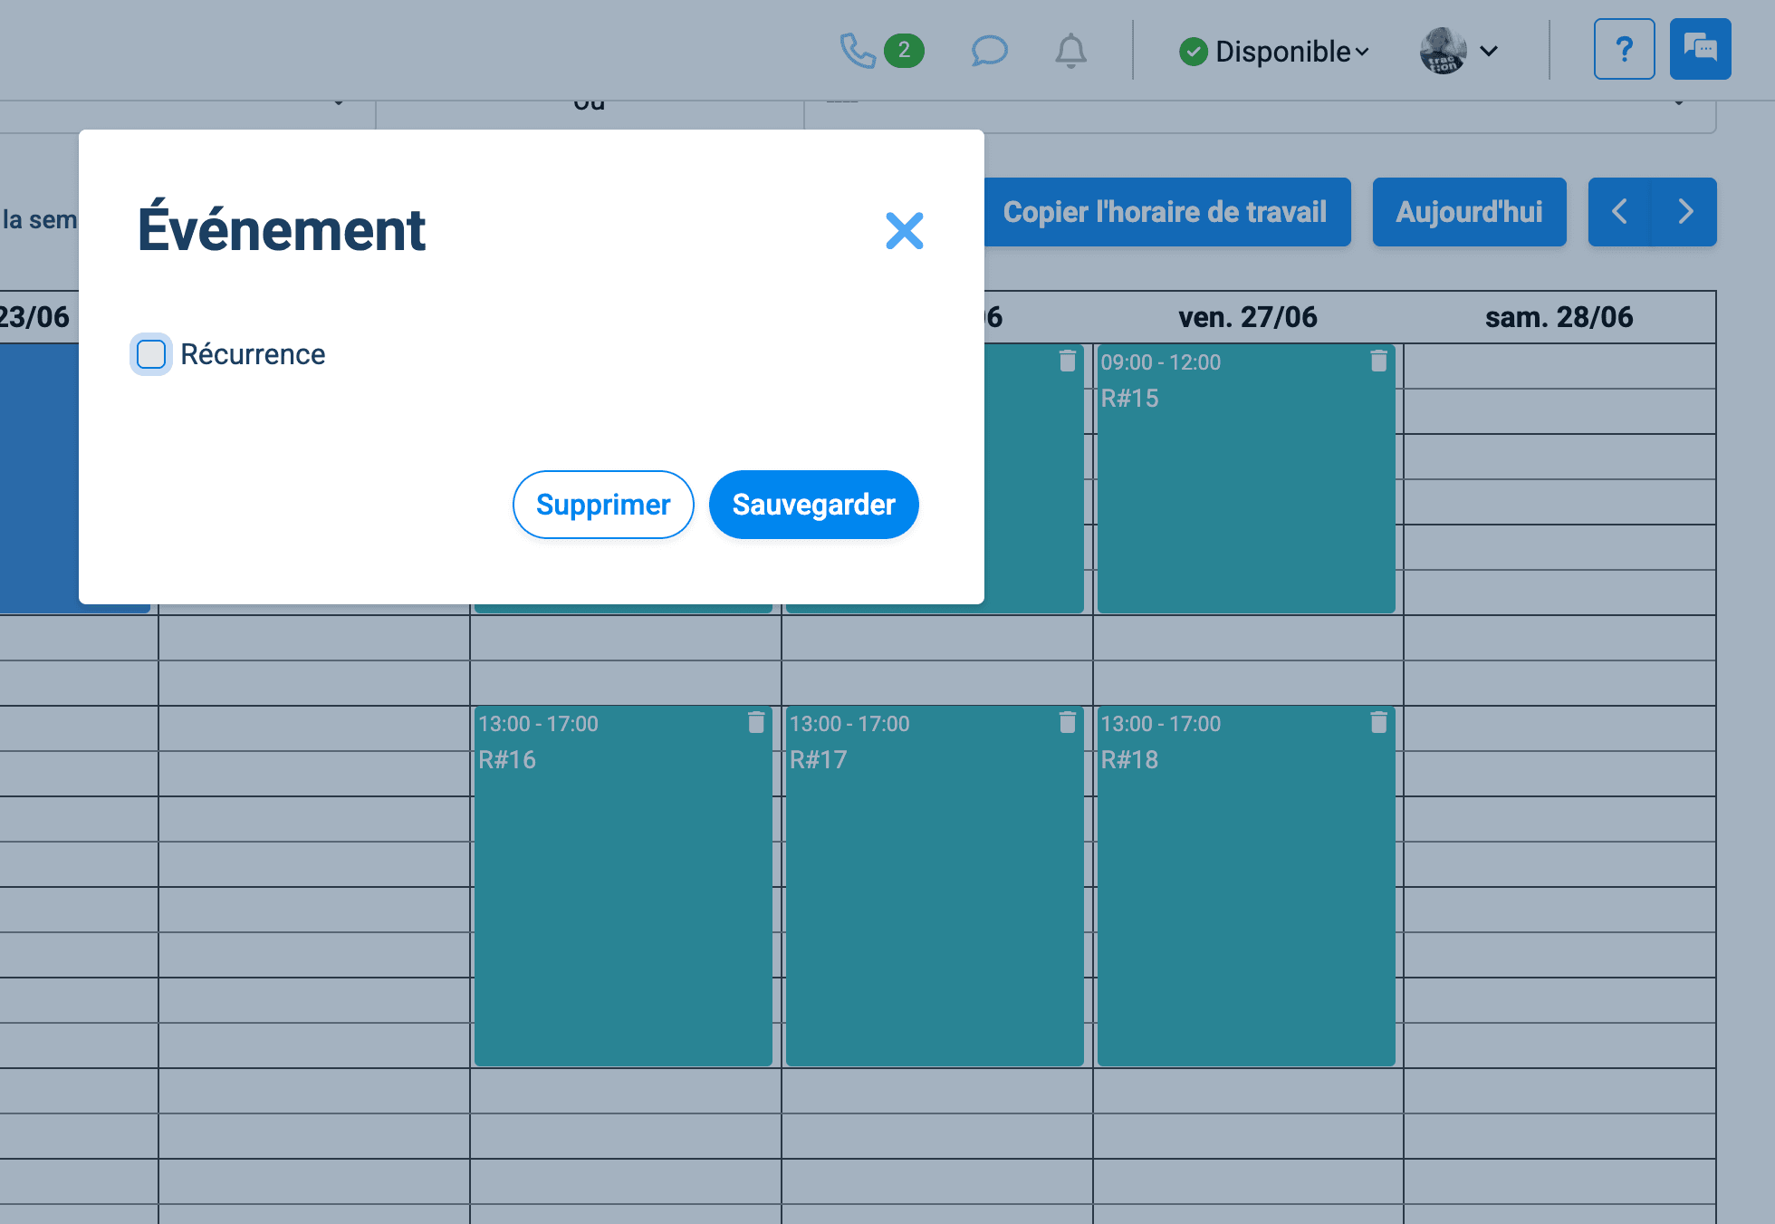
Task: Open the notifications bell
Action: (1070, 51)
